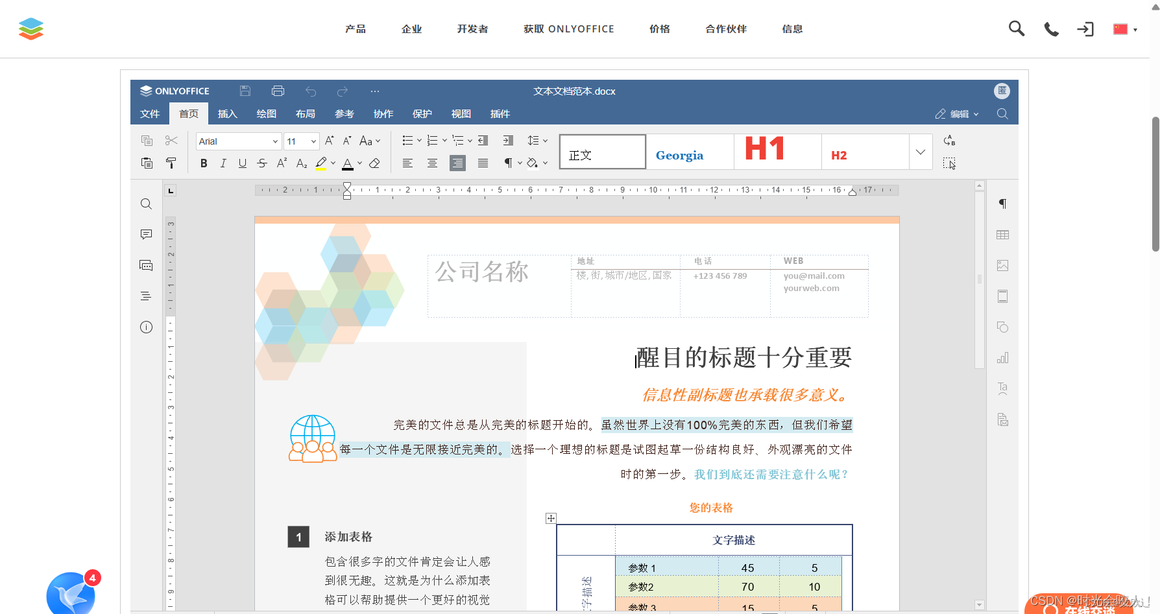Open Shape settings in right sidebar

pyautogui.click(x=1002, y=327)
